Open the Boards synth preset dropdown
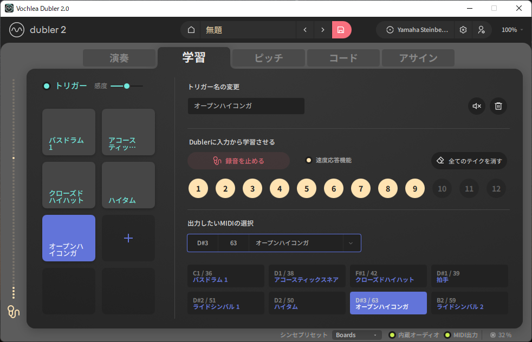 [x=356, y=335]
